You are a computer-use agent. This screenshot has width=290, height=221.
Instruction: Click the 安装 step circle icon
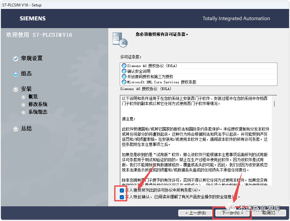[x=16, y=89]
